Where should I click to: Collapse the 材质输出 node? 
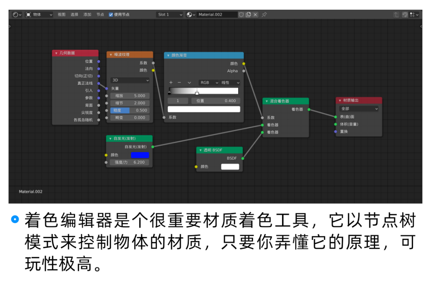coord(340,100)
